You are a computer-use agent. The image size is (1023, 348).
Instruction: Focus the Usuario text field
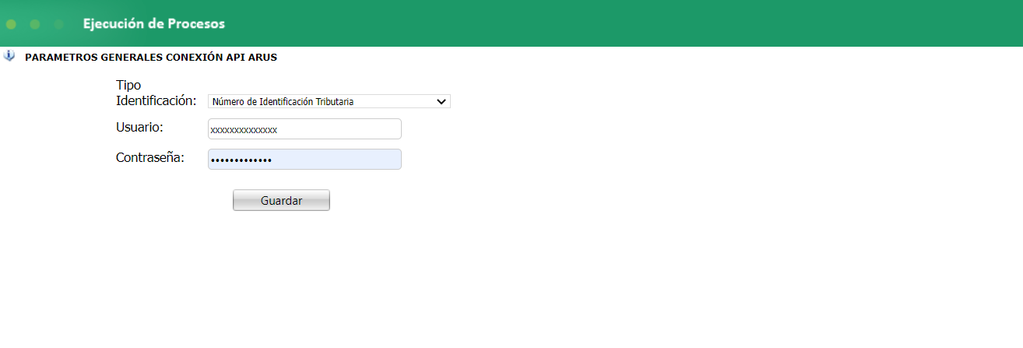click(x=304, y=129)
